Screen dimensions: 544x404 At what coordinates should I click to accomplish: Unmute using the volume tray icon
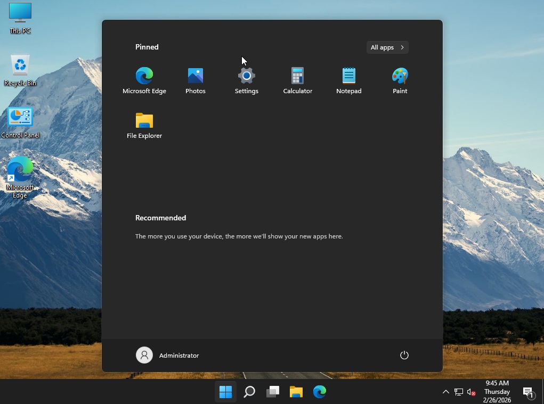tap(471, 392)
